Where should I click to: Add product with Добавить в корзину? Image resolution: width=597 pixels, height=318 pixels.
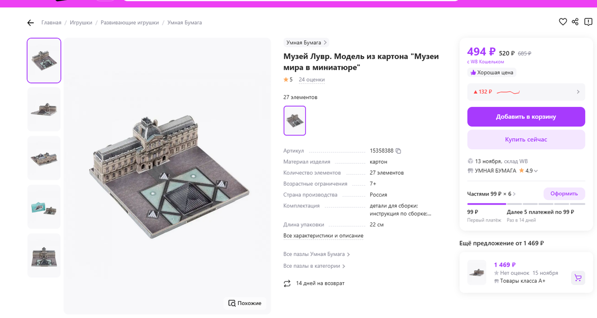pyautogui.click(x=526, y=116)
